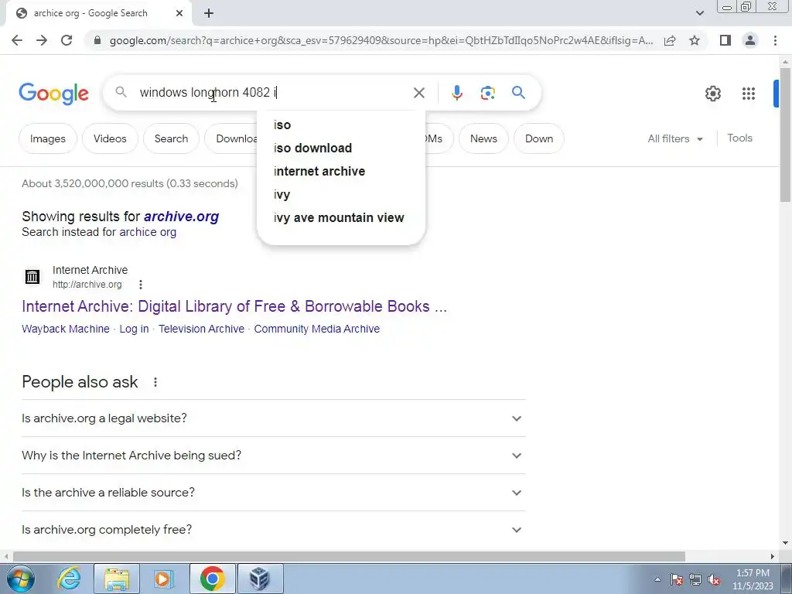Submit the search with the blue magnifier
Viewport: 792px width, 594px height.
tap(518, 93)
